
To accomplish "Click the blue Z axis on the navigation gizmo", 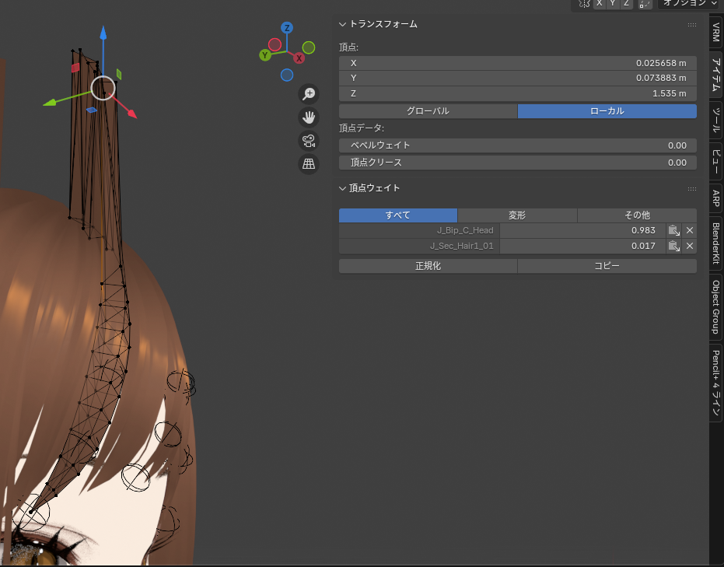I will [287, 28].
